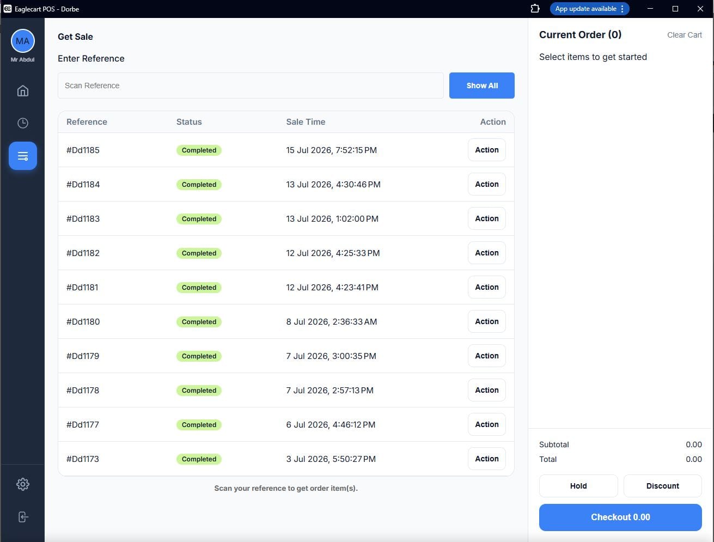Select reference #Dd1173 text
Screen dimensions: 714x542
point(83,459)
